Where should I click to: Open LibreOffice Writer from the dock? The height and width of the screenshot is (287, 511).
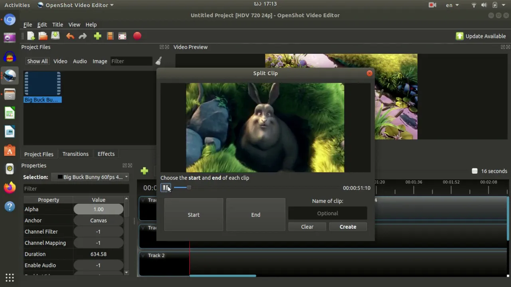pyautogui.click(x=10, y=132)
